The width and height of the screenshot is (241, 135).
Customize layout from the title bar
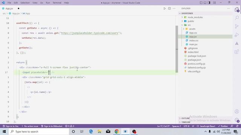[214, 3]
